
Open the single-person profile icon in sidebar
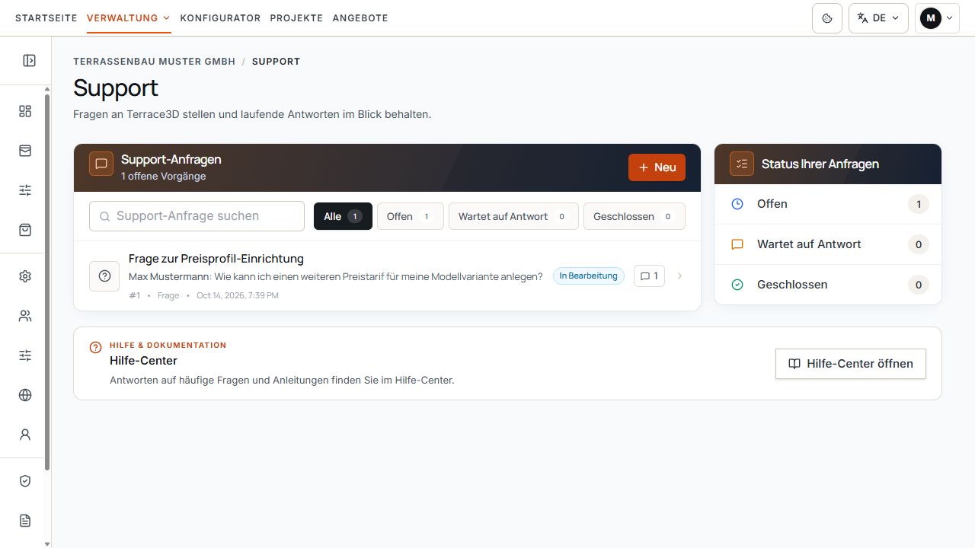[x=25, y=435]
